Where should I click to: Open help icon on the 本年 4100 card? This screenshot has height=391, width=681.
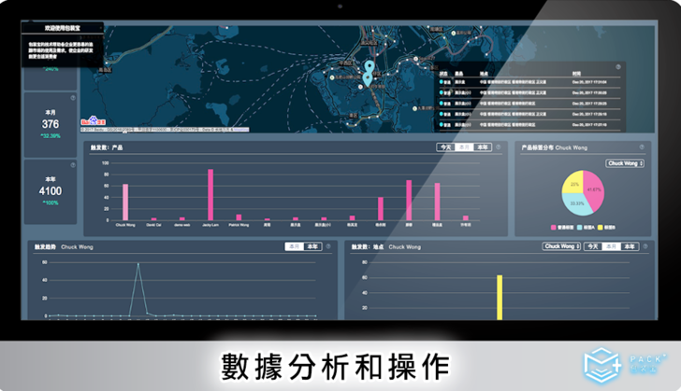tap(73, 165)
